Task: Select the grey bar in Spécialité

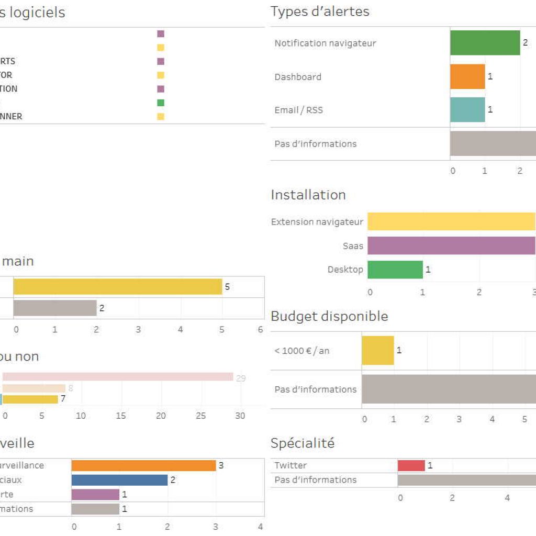Action: coord(467,480)
